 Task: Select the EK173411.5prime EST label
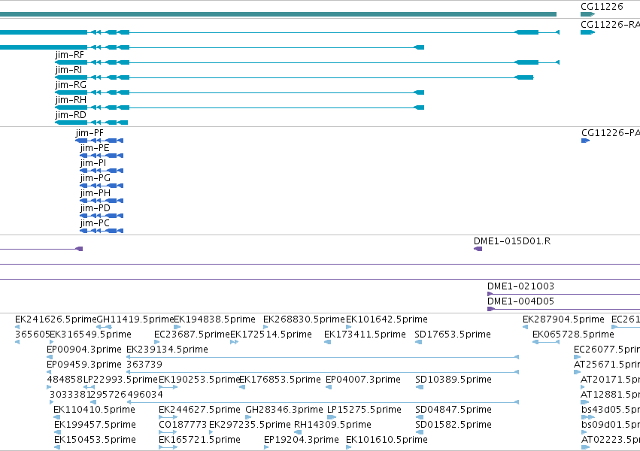(x=365, y=334)
